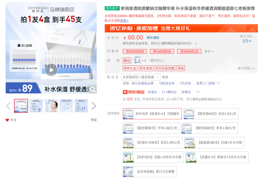Expand the logistics options chevron
The width and height of the screenshot is (261, 179).
pos(198,92)
